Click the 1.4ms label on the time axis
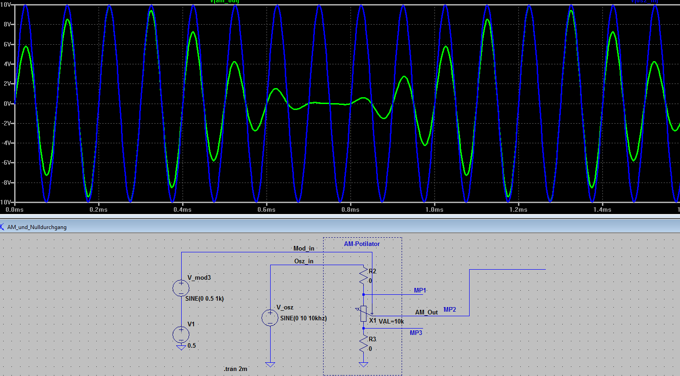This screenshot has height=376, width=680. 602,209
